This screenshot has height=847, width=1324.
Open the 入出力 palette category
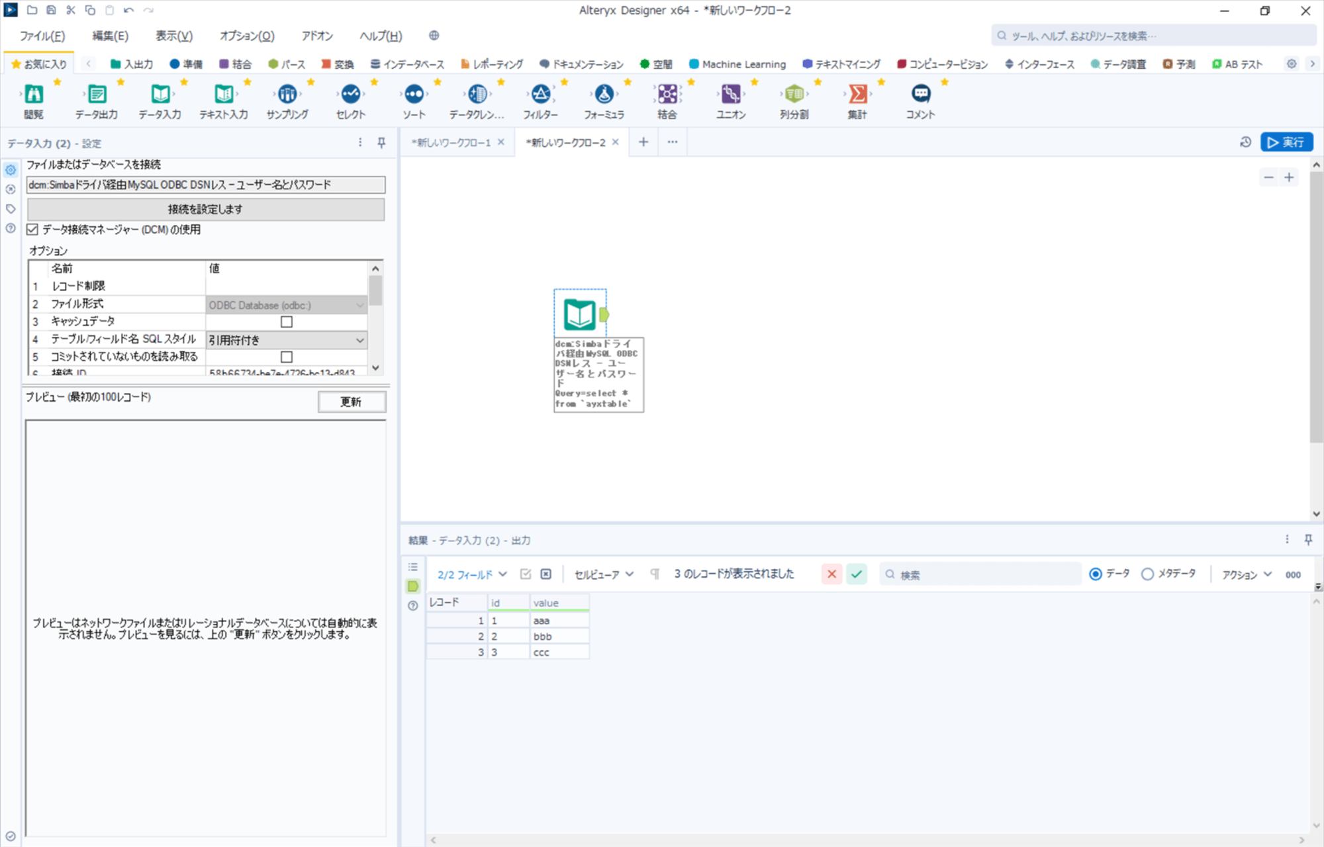(x=132, y=64)
